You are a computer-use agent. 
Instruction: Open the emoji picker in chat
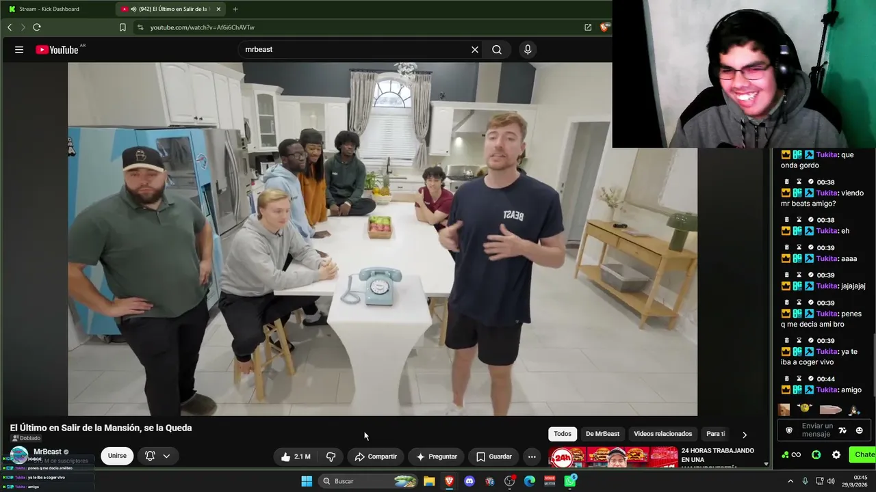(x=860, y=430)
